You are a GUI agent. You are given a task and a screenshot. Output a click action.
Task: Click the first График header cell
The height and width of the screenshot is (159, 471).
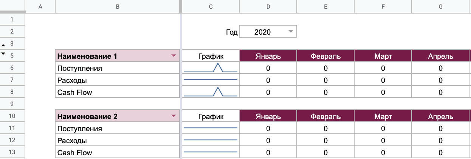(x=211, y=56)
